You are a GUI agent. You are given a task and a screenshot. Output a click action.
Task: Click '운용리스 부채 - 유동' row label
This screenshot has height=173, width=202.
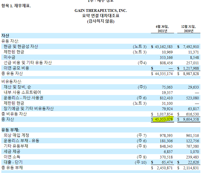21,141
